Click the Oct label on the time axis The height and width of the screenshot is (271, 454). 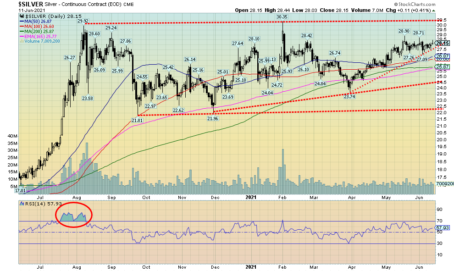pos(147,197)
